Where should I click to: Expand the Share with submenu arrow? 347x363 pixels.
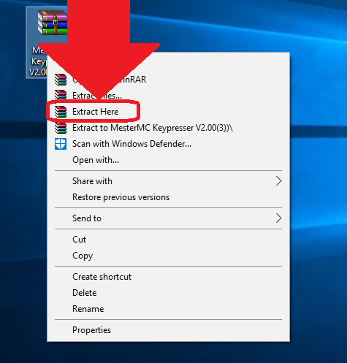click(279, 181)
